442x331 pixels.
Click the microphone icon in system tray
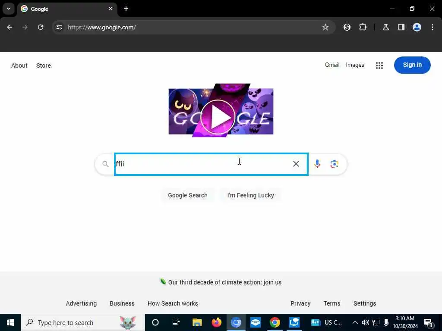(386, 322)
